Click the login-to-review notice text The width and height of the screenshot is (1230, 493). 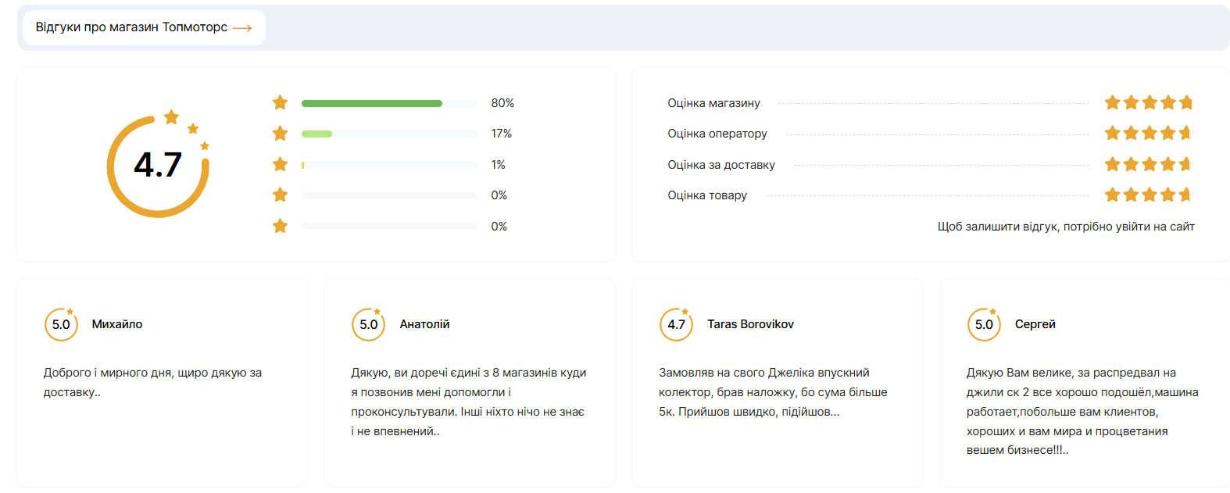point(1066,227)
